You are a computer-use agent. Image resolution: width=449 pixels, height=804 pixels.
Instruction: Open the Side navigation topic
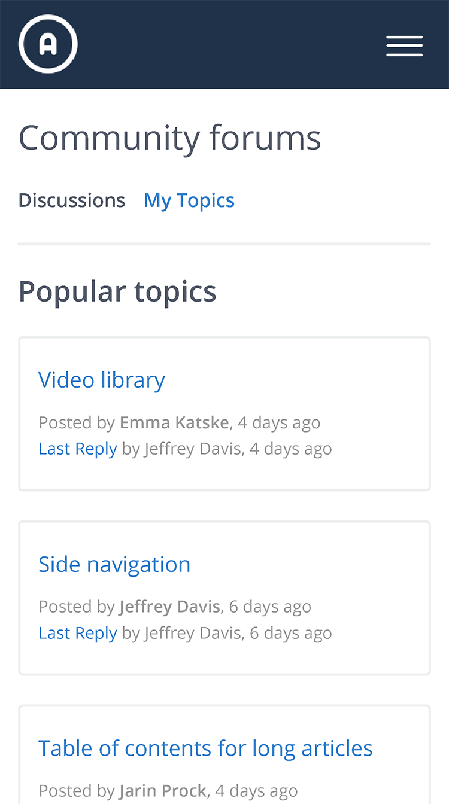click(114, 564)
